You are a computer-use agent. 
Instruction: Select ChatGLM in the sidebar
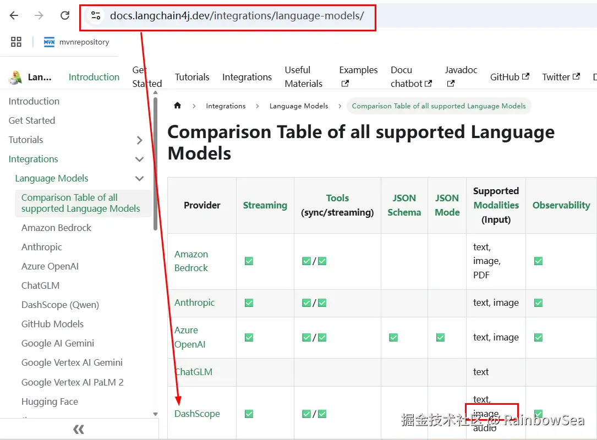tap(40, 286)
